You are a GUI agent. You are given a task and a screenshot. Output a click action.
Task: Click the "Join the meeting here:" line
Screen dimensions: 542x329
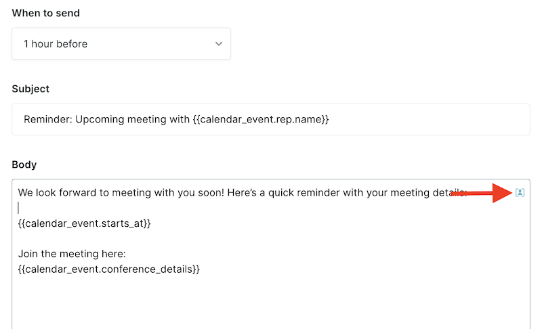72,254
